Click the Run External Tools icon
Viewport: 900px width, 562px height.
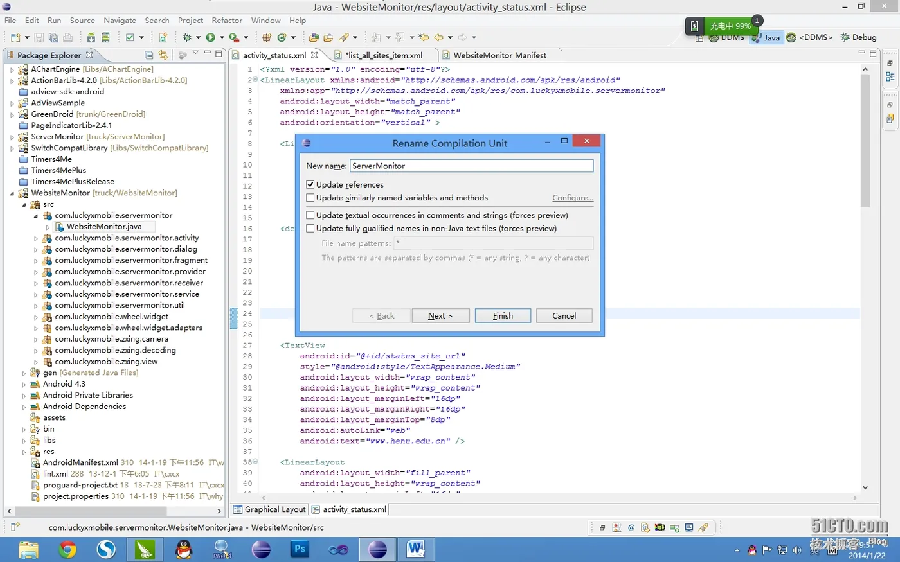point(234,38)
